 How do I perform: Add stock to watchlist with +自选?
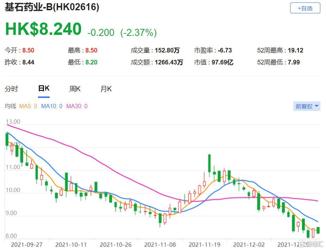305,8
